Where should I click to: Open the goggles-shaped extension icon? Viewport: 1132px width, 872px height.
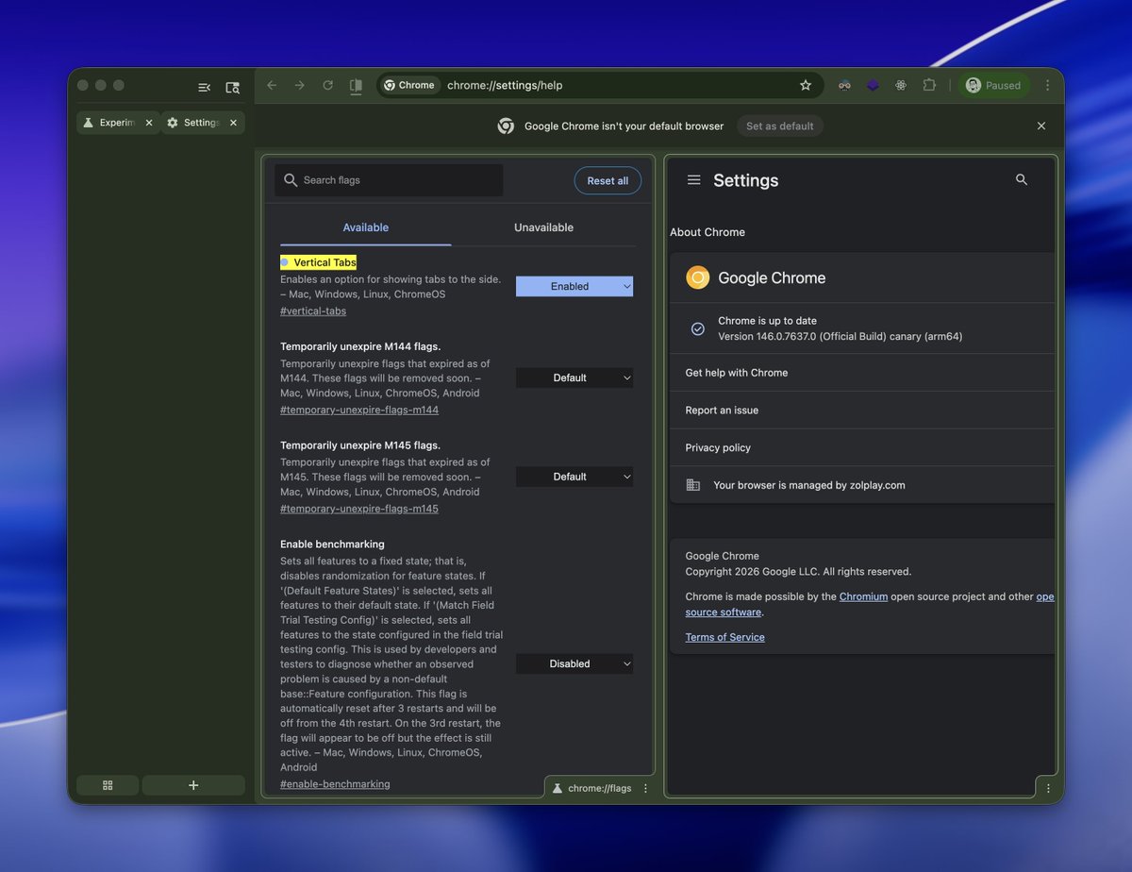point(844,85)
